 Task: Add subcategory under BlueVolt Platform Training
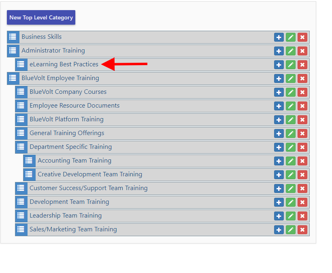279,120
